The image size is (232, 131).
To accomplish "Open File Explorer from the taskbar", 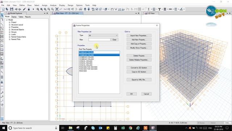I will click(x=71, y=128).
